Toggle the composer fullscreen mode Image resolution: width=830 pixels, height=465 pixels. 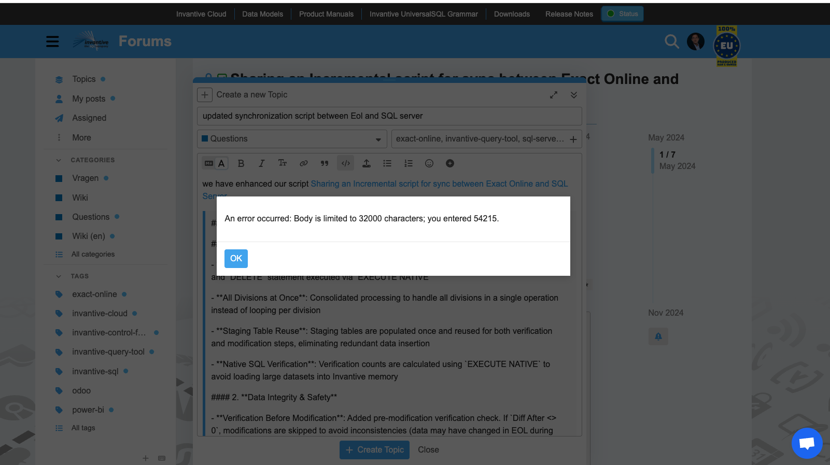coord(554,95)
